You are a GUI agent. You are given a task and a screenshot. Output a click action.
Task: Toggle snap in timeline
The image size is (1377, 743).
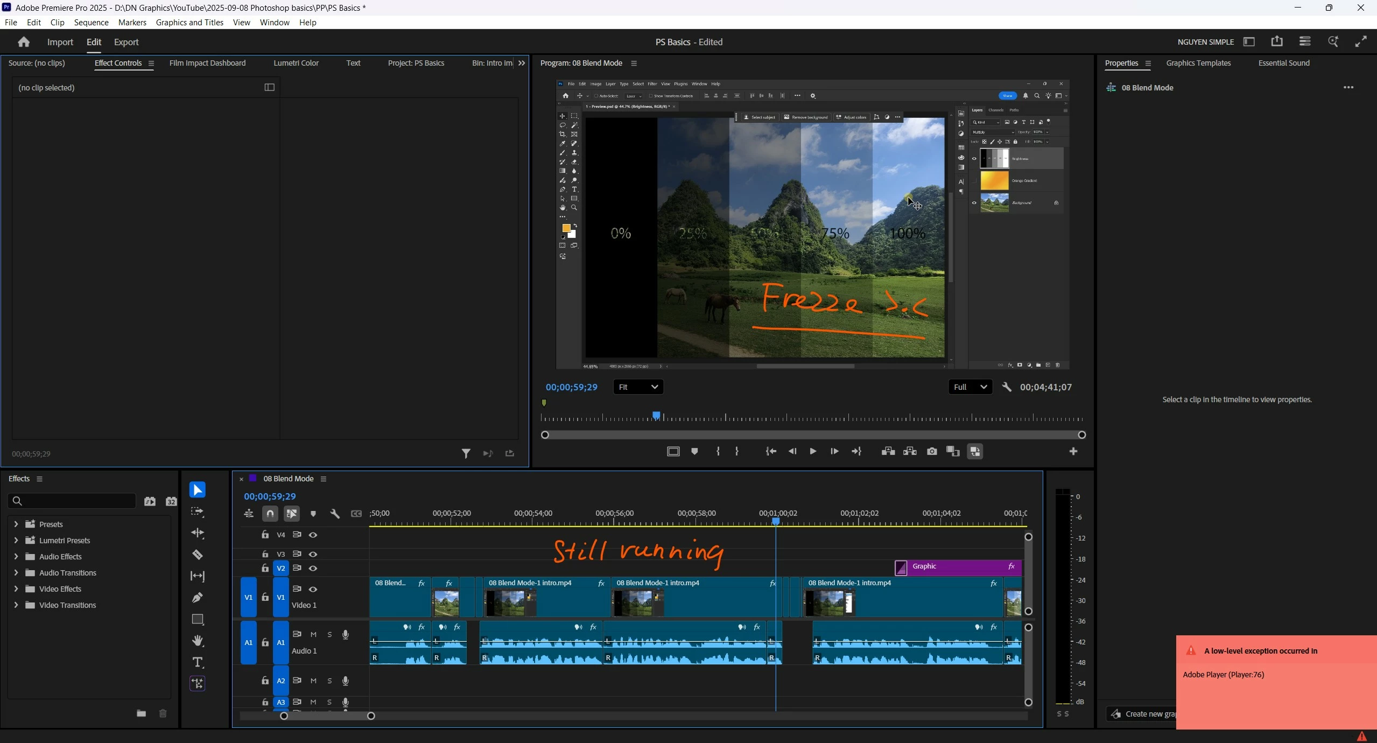click(x=270, y=514)
